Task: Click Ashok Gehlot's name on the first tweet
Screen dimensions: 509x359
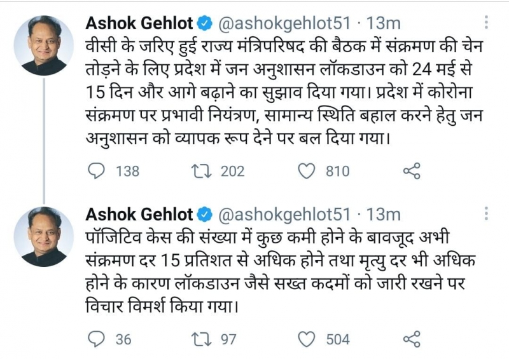Action: click(139, 24)
